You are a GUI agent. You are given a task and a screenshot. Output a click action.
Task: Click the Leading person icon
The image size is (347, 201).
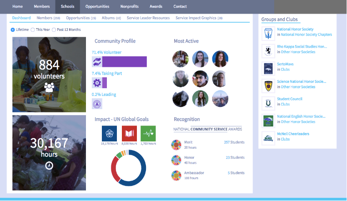97,104
